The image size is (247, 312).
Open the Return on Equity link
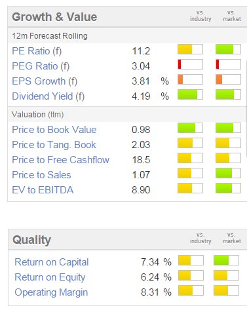coord(50,277)
